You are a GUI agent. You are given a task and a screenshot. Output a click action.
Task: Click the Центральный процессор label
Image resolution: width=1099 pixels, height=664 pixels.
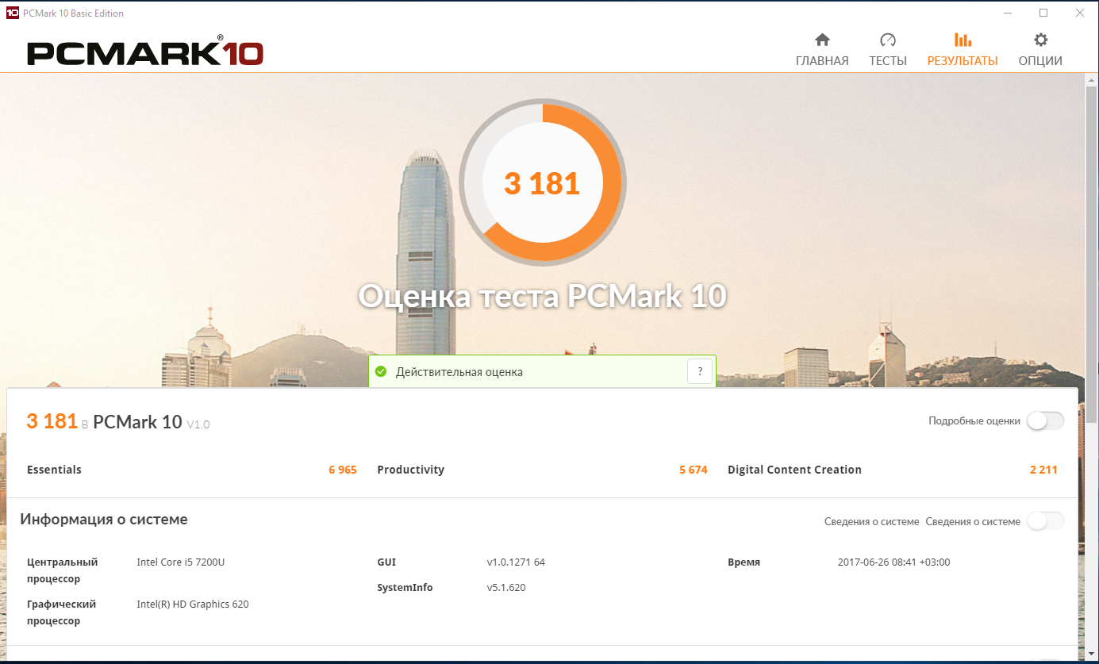click(x=63, y=570)
